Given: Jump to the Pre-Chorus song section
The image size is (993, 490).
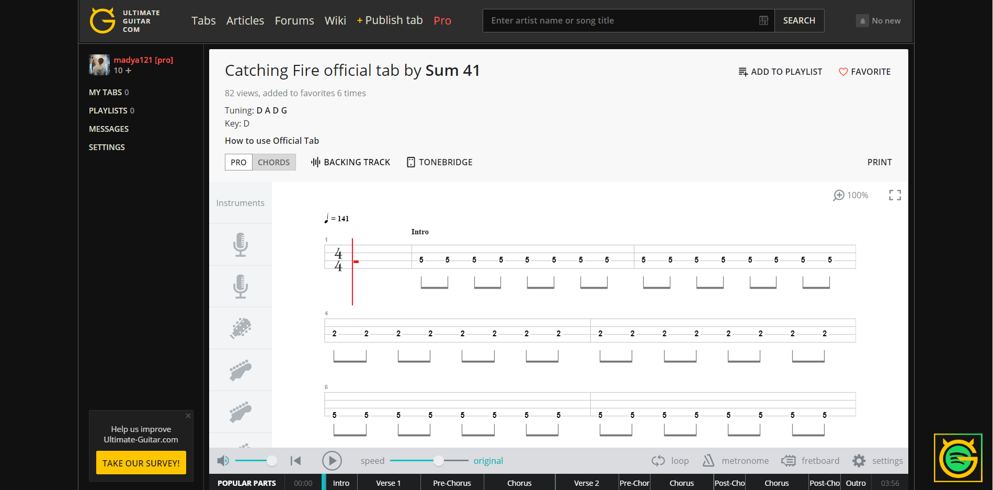Looking at the screenshot, I should [x=451, y=482].
